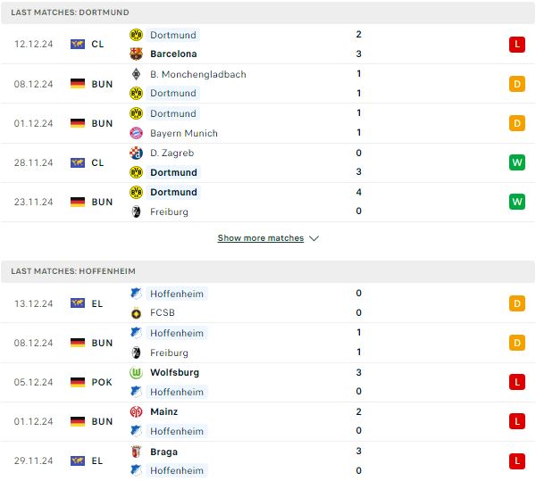Expand Show more matches link

click(x=261, y=238)
